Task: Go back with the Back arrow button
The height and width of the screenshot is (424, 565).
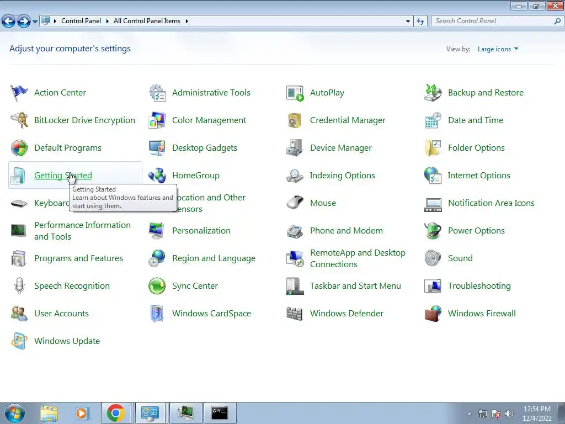Action: click(x=9, y=22)
